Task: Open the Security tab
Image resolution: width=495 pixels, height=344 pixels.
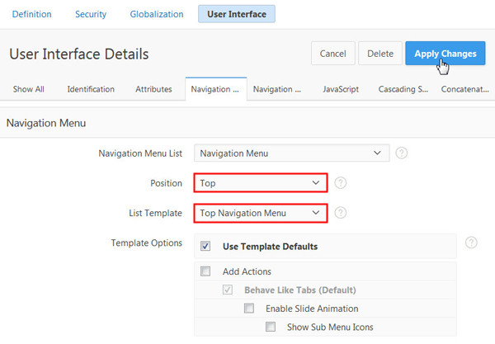Action: pos(91,14)
